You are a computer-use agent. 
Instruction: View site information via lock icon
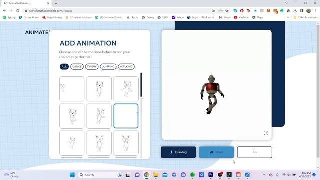coord(26,11)
